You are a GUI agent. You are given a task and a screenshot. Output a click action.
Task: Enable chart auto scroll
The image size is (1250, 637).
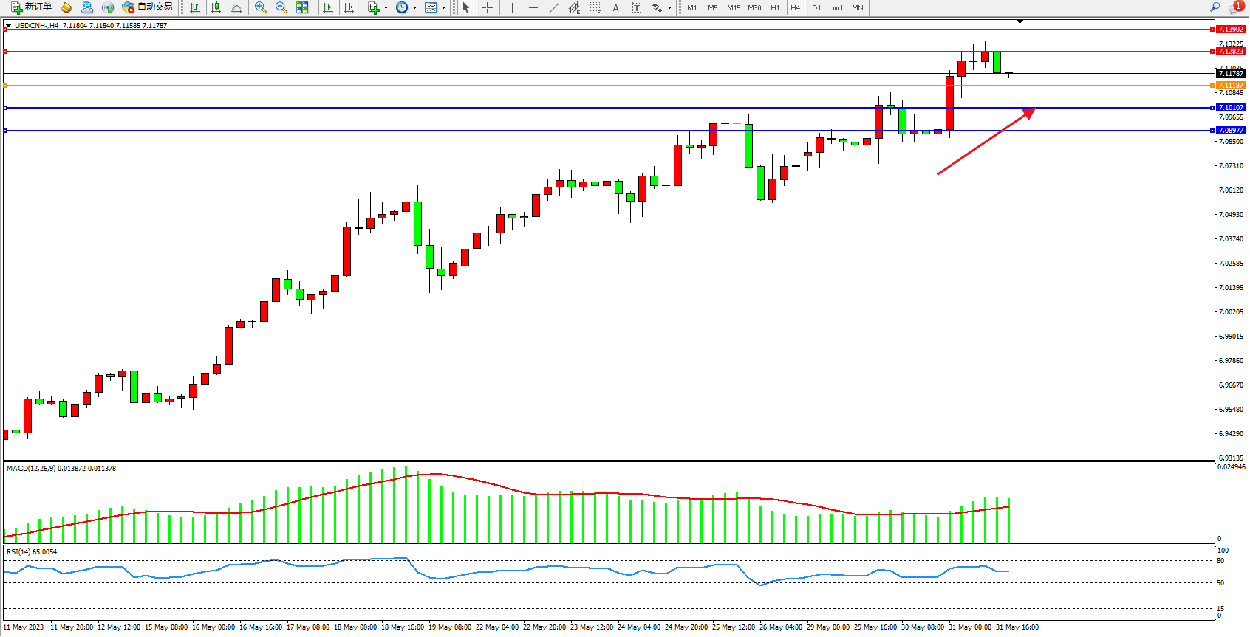[328, 7]
